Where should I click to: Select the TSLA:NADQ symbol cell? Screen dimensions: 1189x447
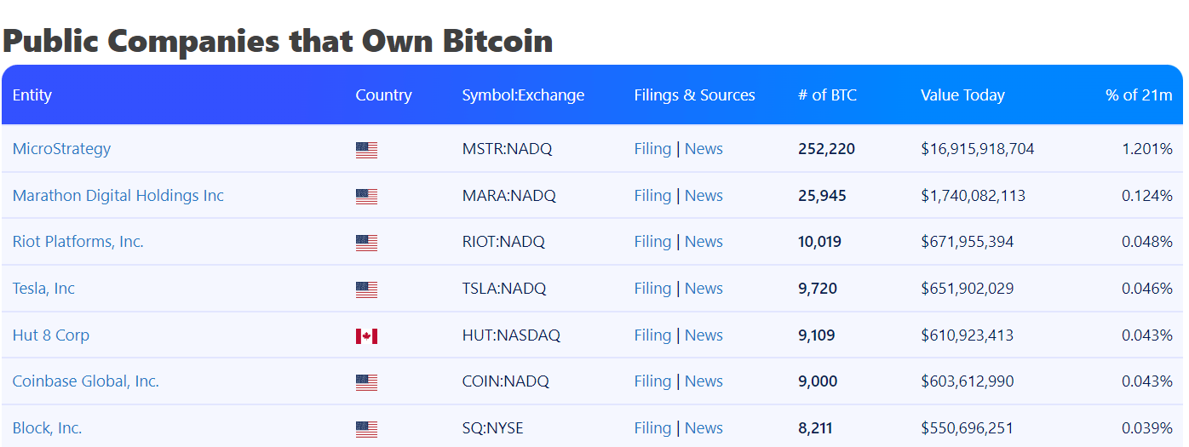(504, 289)
